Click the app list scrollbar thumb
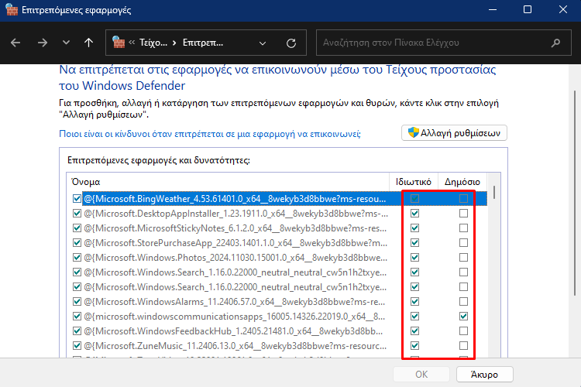 coord(494,192)
